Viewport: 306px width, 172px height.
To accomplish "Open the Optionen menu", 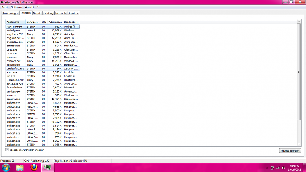I will [16, 7].
